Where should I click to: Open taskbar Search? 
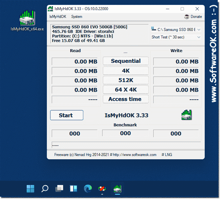coord(45,189)
